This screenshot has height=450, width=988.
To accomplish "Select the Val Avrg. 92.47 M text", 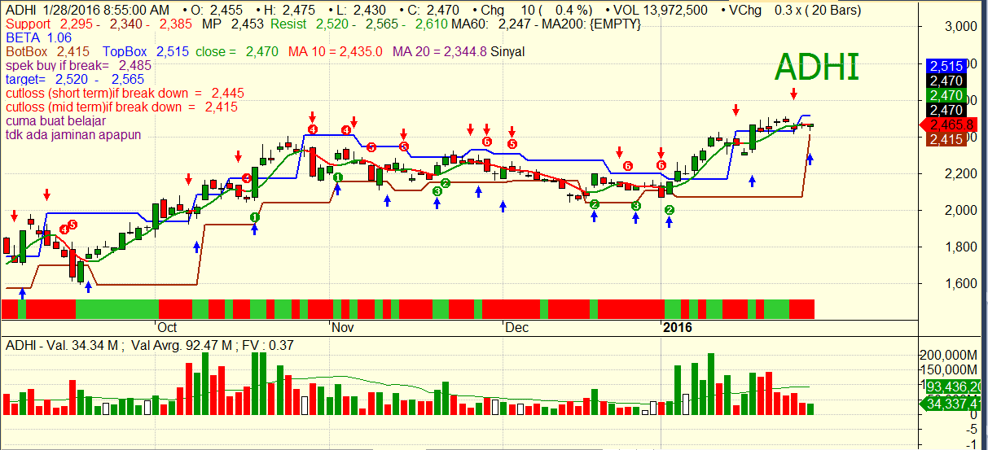I will pos(182,346).
